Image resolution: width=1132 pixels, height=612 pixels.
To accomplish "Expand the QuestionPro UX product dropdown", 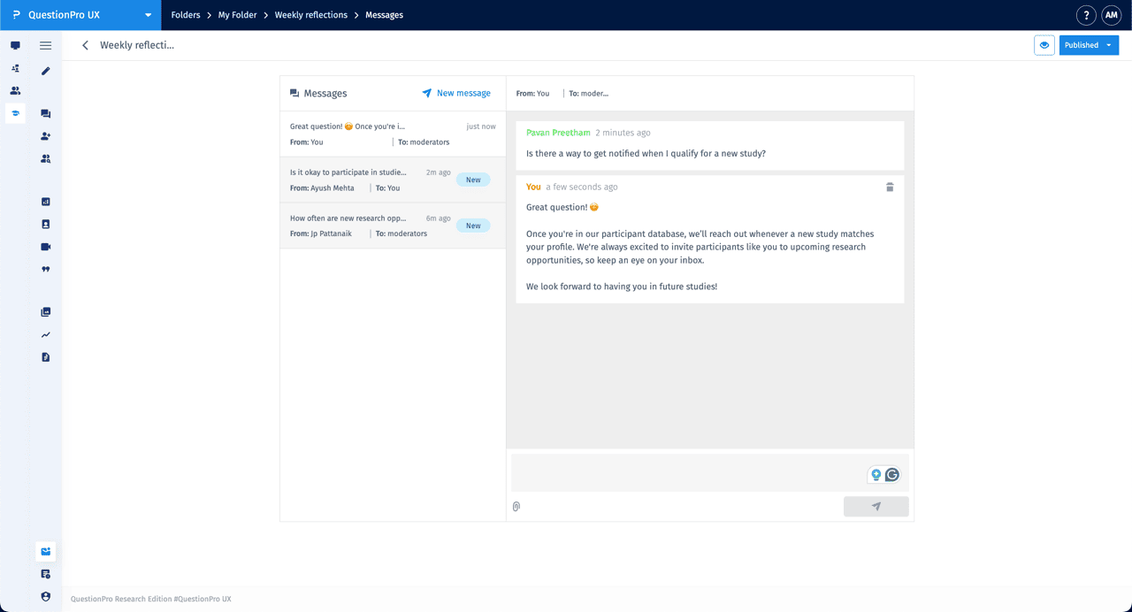I will pos(148,15).
